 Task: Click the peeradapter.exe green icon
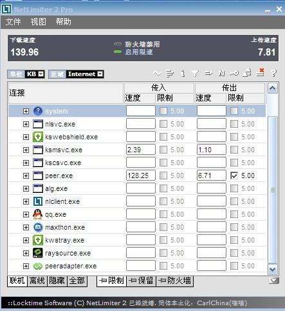coord(38,266)
